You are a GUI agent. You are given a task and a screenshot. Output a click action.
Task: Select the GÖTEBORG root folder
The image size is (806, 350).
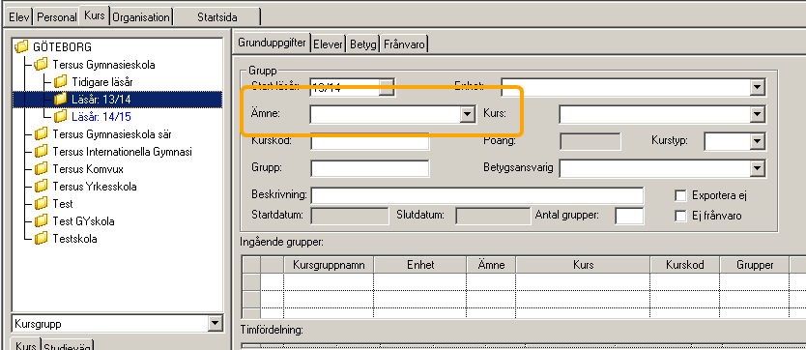coord(62,47)
